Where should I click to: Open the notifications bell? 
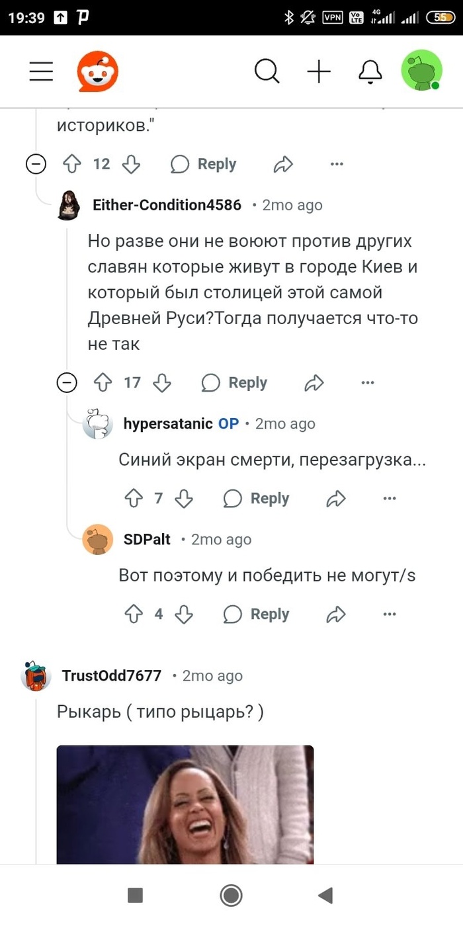(x=370, y=71)
